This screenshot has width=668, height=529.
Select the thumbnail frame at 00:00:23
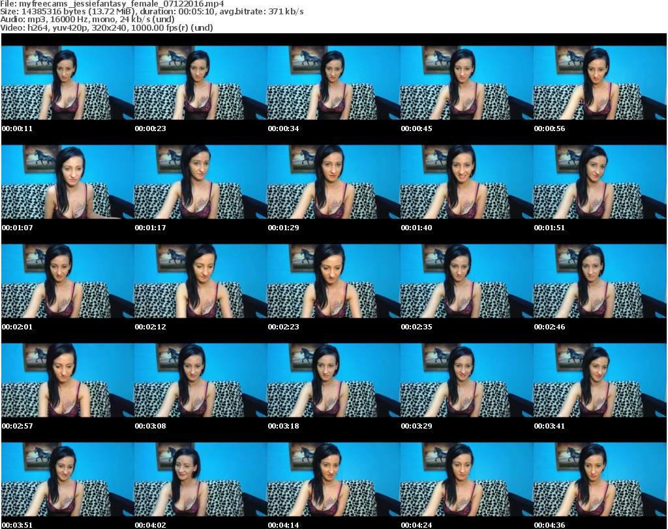pos(201,83)
